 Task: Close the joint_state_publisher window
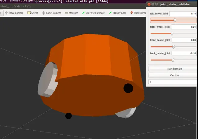pyautogui.click(x=150, y=4)
